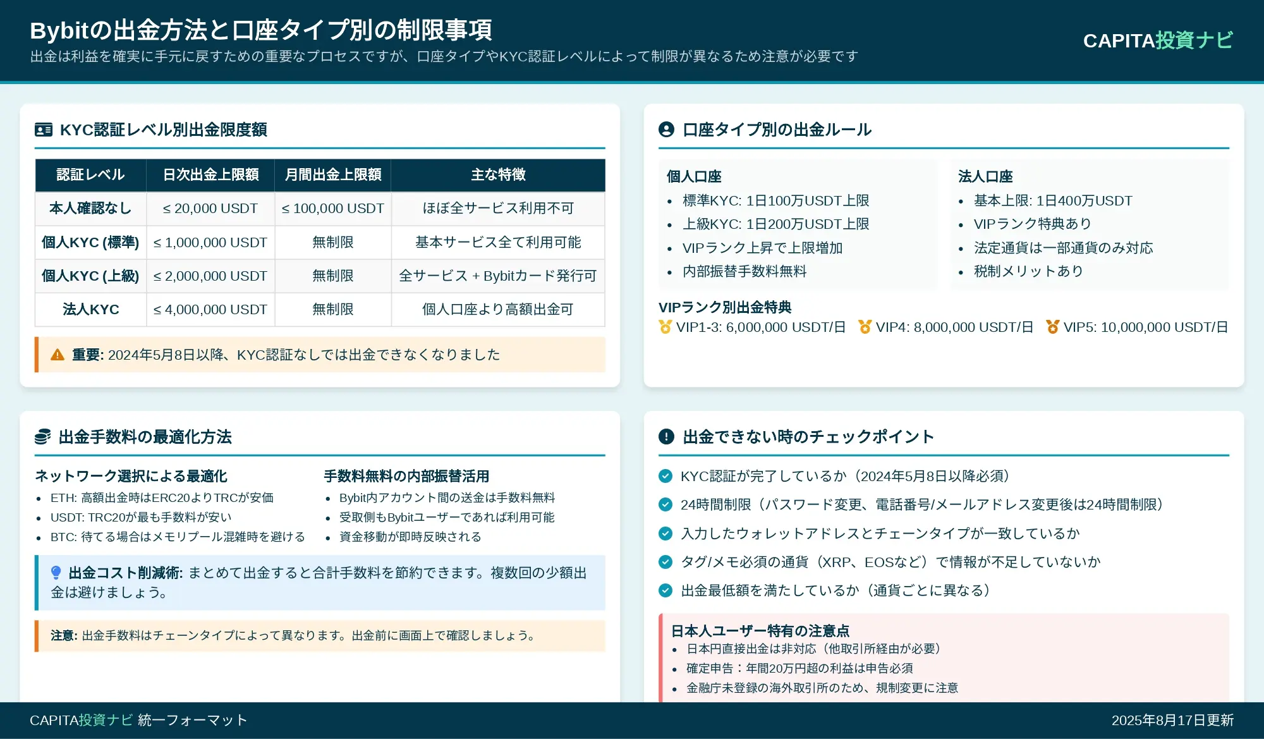Click the check icon for 出金最低額 item
The width and height of the screenshot is (1264, 739).
point(665,590)
